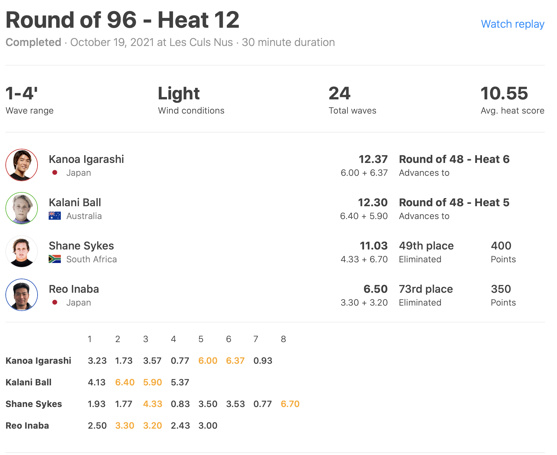Click Reo Inaba's 3.30 wave score
This screenshot has width=557, height=455.
pos(125,426)
